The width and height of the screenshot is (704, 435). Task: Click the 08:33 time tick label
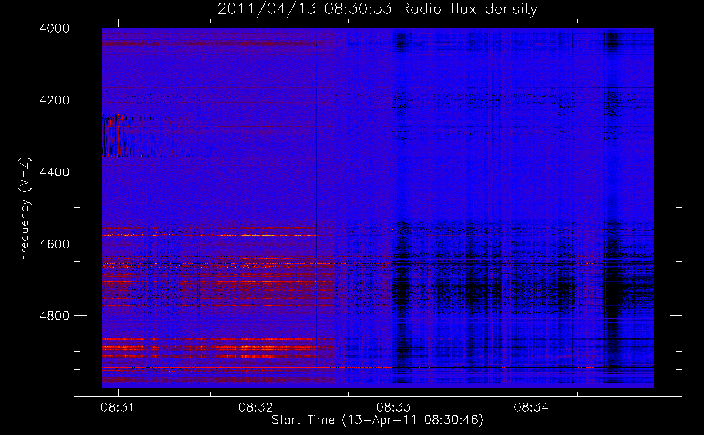[394, 408]
